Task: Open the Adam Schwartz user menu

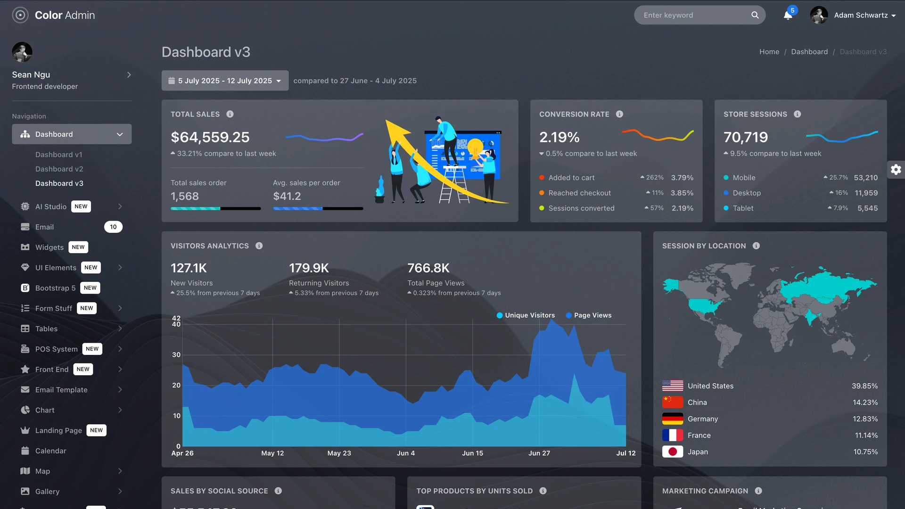Action: (x=853, y=15)
